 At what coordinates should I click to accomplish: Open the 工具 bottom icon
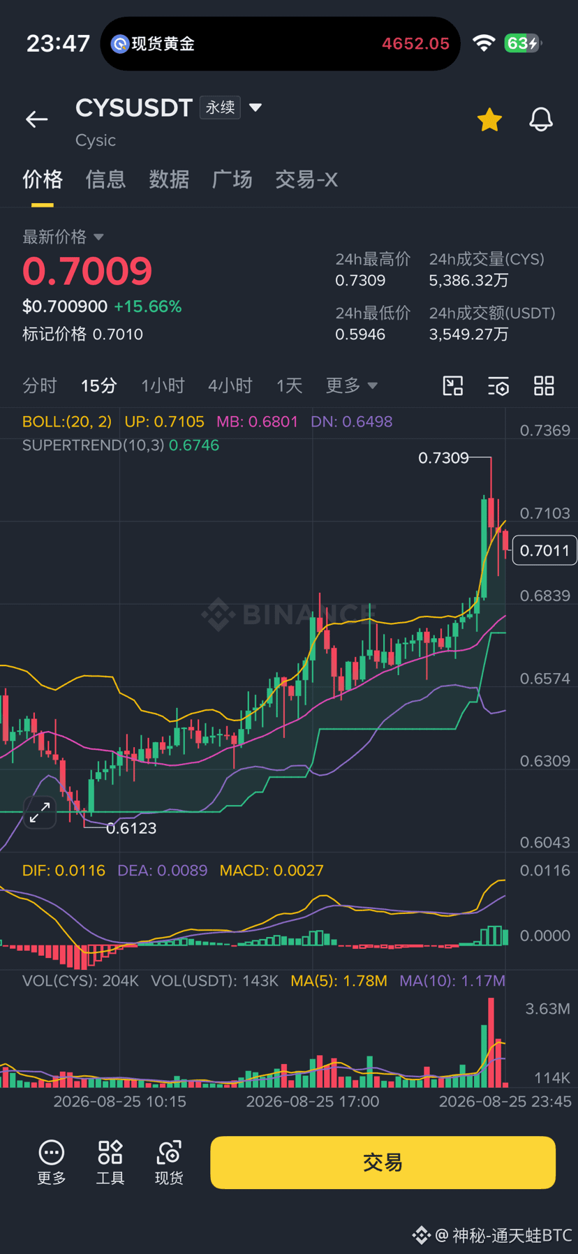110,1163
